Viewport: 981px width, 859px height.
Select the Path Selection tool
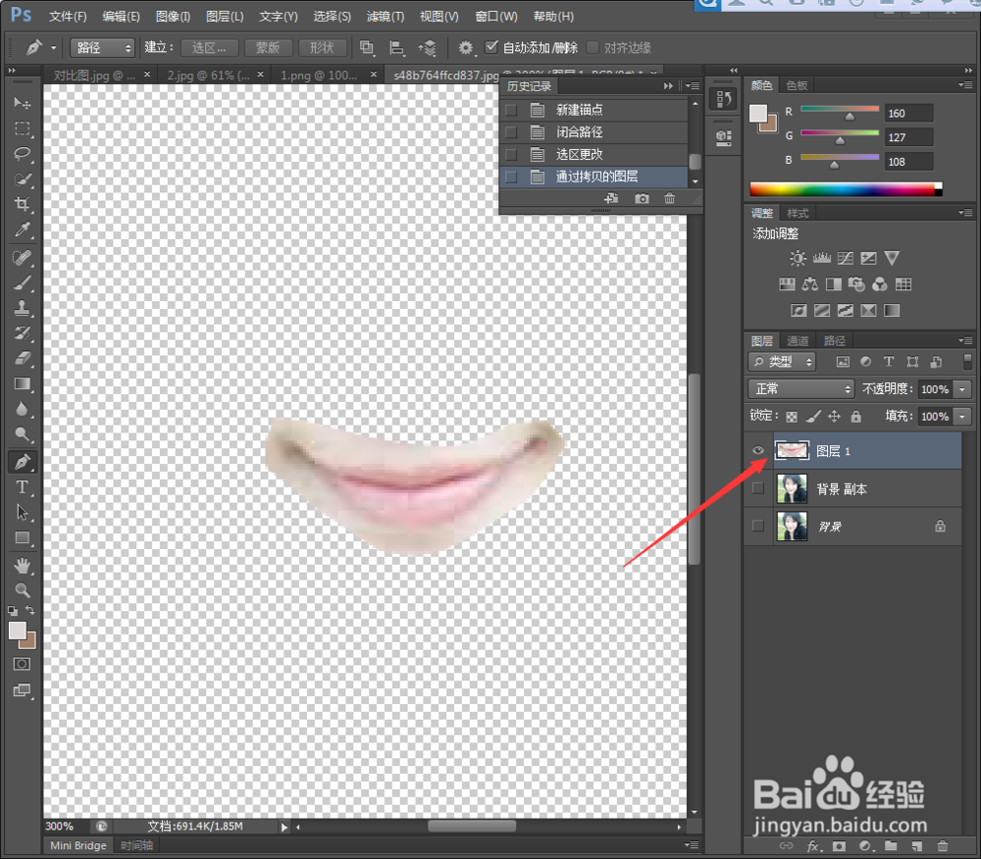tap(22, 512)
